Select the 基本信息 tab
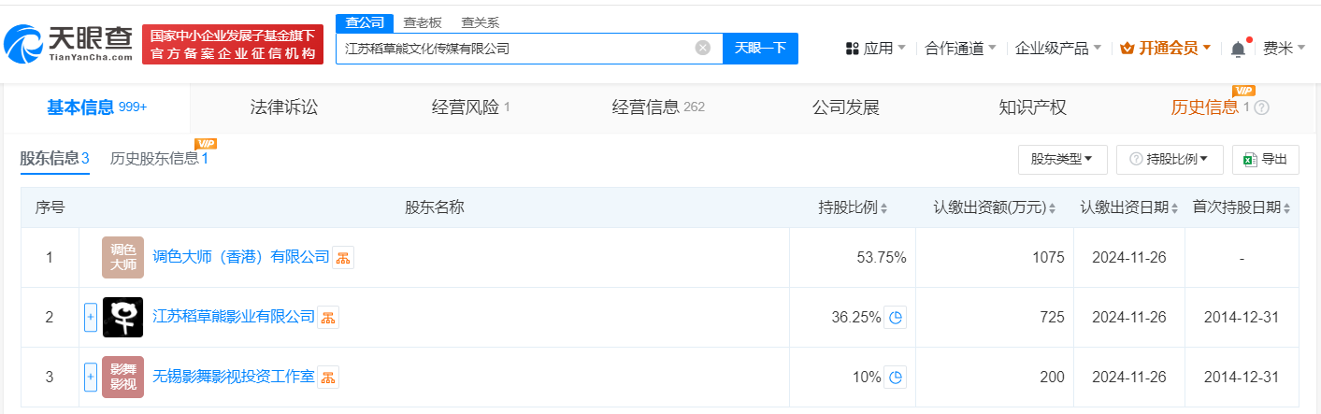 (96, 107)
